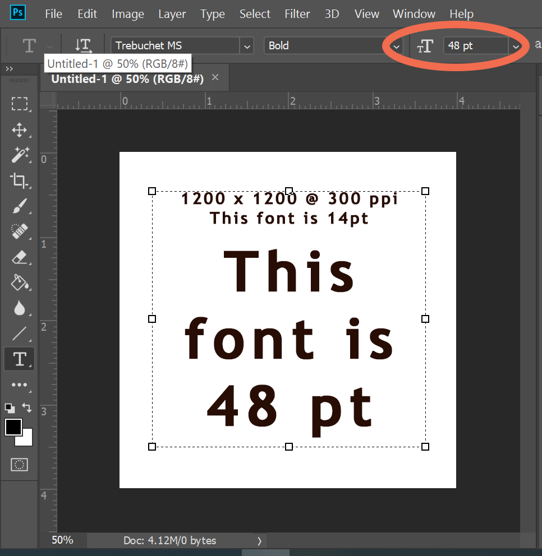
Task: Toggle Quick Mask mode at toolbar bottom
Action: [19, 464]
